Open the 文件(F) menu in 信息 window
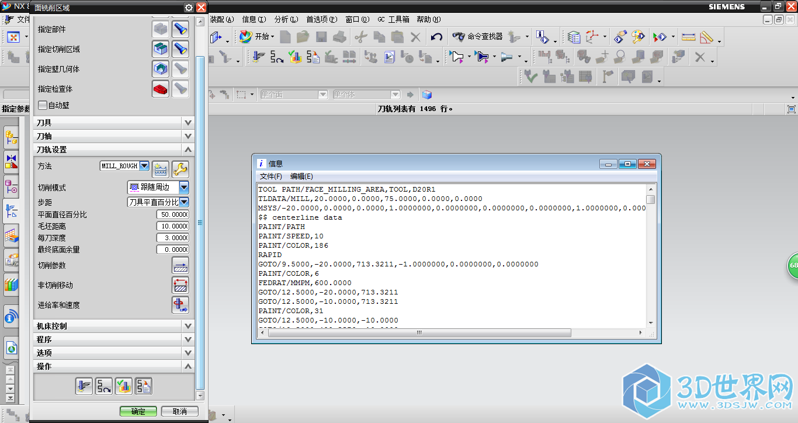The image size is (798, 423). 270,176
